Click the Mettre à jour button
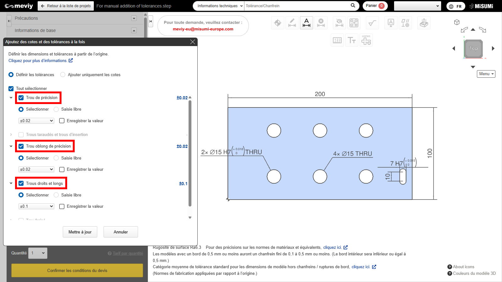The height and width of the screenshot is (282, 502). [80, 232]
